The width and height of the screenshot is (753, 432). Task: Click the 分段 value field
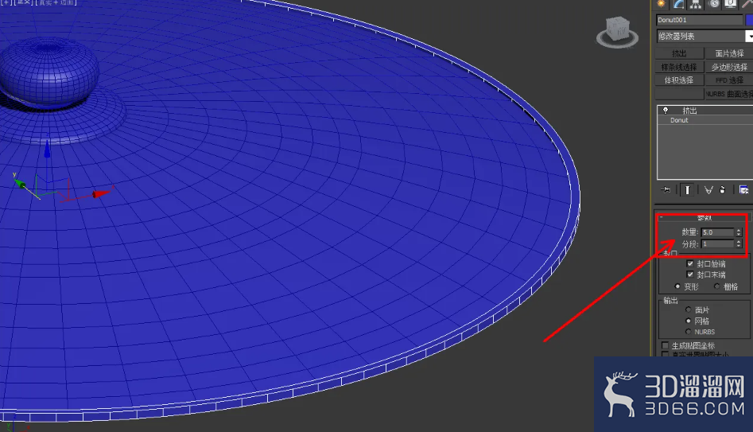717,244
